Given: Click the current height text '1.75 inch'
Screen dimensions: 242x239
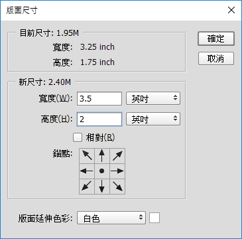Looking at the screenshot, I should click(97, 62).
